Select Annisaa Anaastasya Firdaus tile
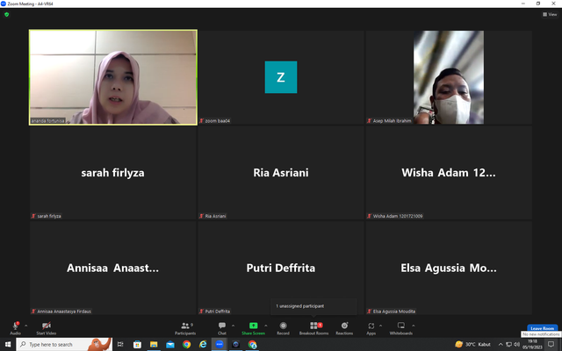This screenshot has height=351, width=562. click(113, 268)
